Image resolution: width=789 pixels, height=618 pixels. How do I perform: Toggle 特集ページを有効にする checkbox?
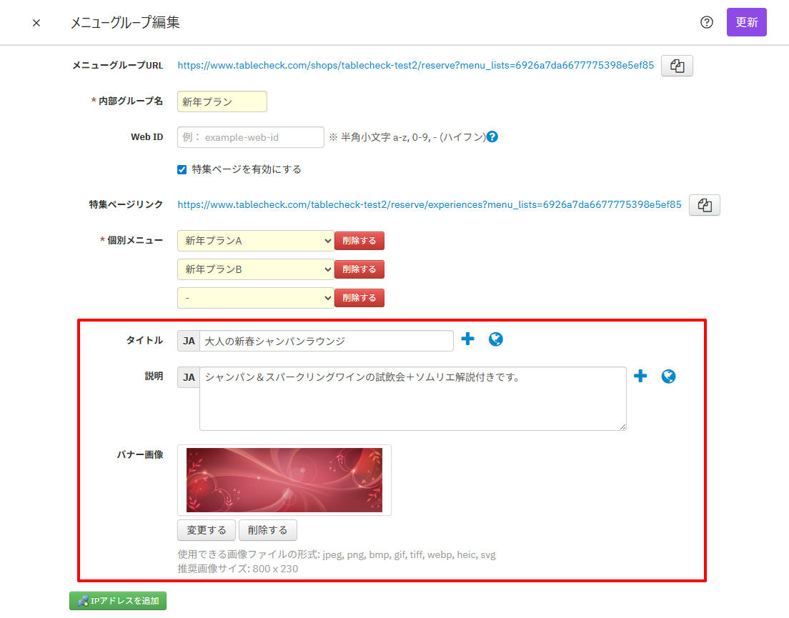click(182, 169)
